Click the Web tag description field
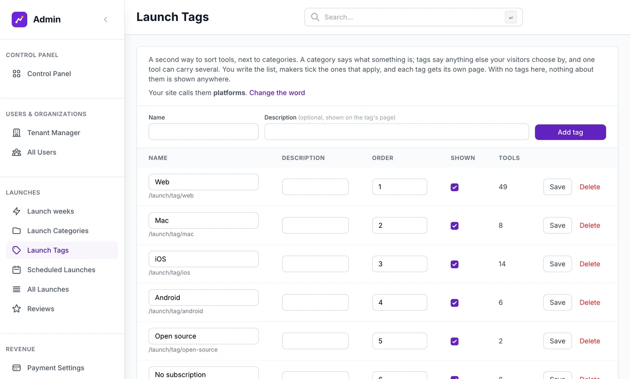This screenshot has height=379, width=630. (x=315, y=187)
